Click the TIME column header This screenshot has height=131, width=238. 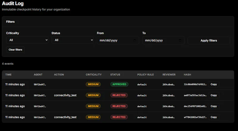8,75
